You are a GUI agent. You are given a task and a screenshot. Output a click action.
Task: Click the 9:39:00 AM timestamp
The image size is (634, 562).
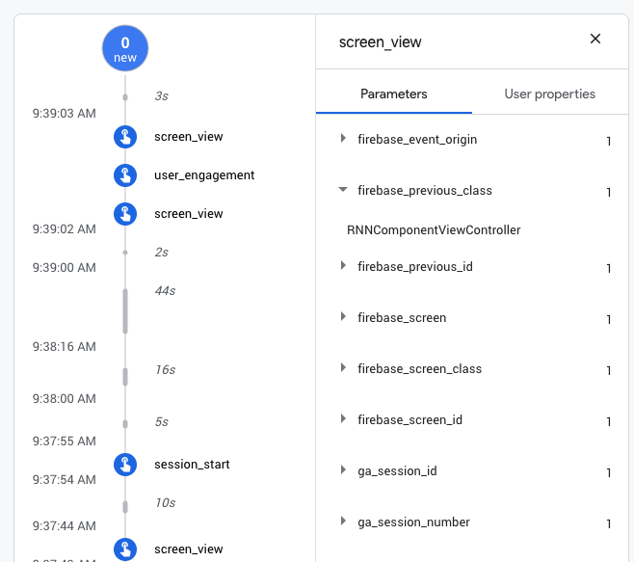[x=65, y=267]
